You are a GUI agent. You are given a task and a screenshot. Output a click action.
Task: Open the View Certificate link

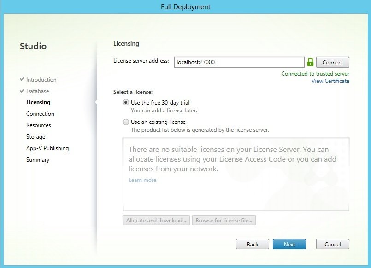click(x=330, y=81)
